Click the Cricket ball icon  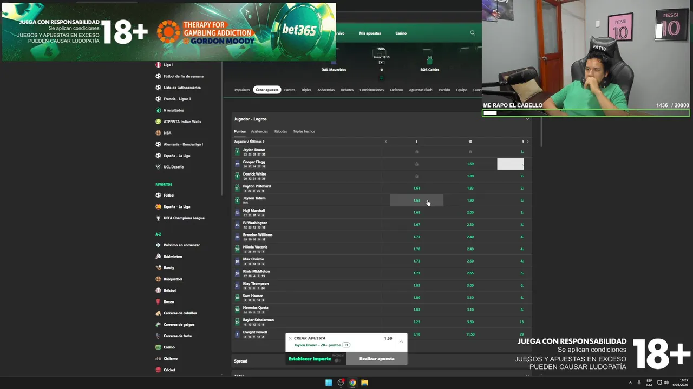coord(158,370)
